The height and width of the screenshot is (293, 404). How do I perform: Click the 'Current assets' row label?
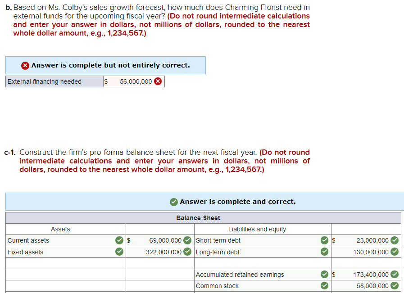pos(28,240)
